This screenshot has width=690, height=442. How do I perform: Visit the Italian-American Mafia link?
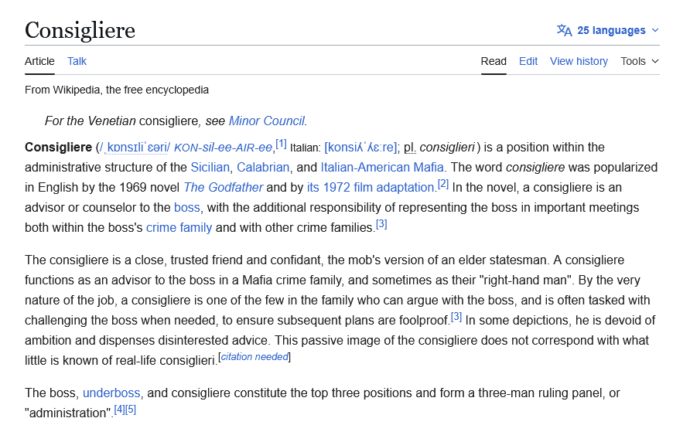pos(382,168)
